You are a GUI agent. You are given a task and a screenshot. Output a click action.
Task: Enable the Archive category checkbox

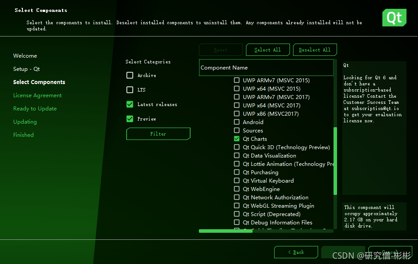coord(130,75)
